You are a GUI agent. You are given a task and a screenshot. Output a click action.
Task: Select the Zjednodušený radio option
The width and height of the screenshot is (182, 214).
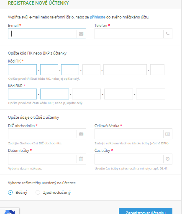point(38,193)
